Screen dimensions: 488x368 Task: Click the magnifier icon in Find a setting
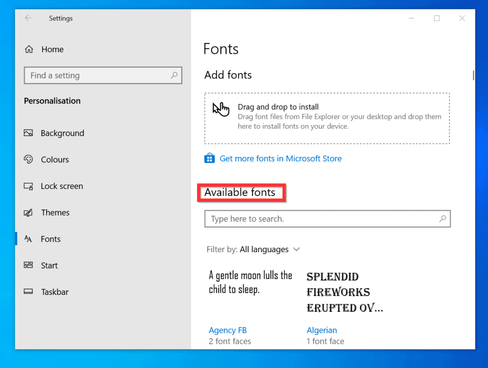[174, 75]
